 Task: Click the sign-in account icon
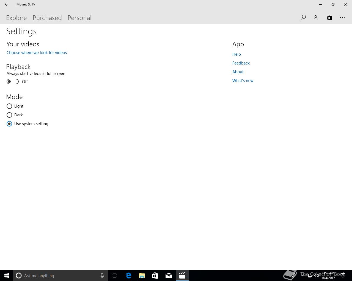coord(316,18)
